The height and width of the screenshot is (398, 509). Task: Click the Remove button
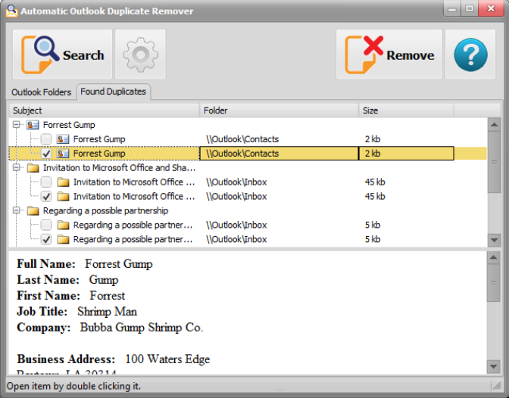(389, 54)
